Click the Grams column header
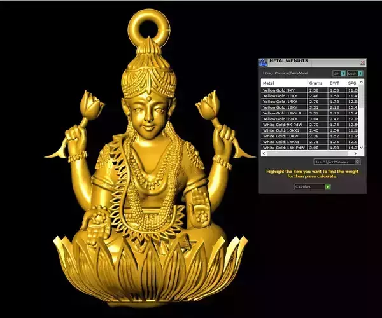382x318 pixels. (x=317, y=83)
